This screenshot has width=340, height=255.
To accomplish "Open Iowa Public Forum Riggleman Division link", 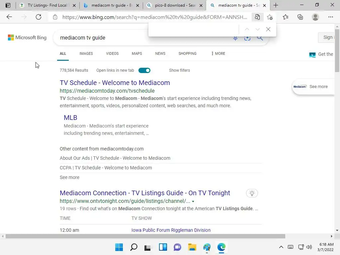I will [171, 230].
